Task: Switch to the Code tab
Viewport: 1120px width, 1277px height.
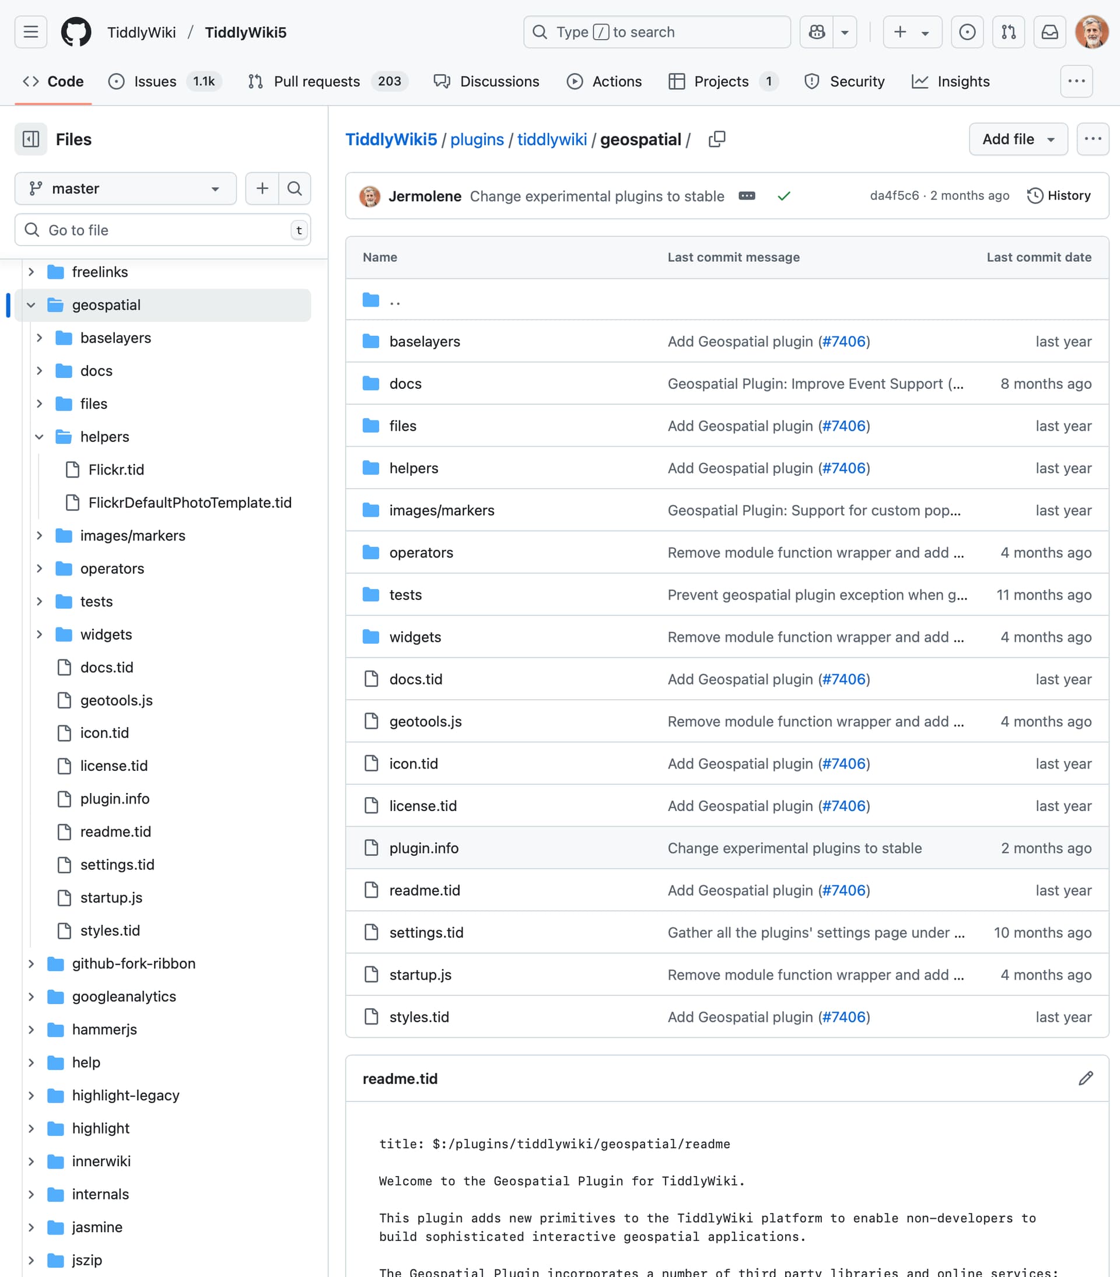Action: 53,81
